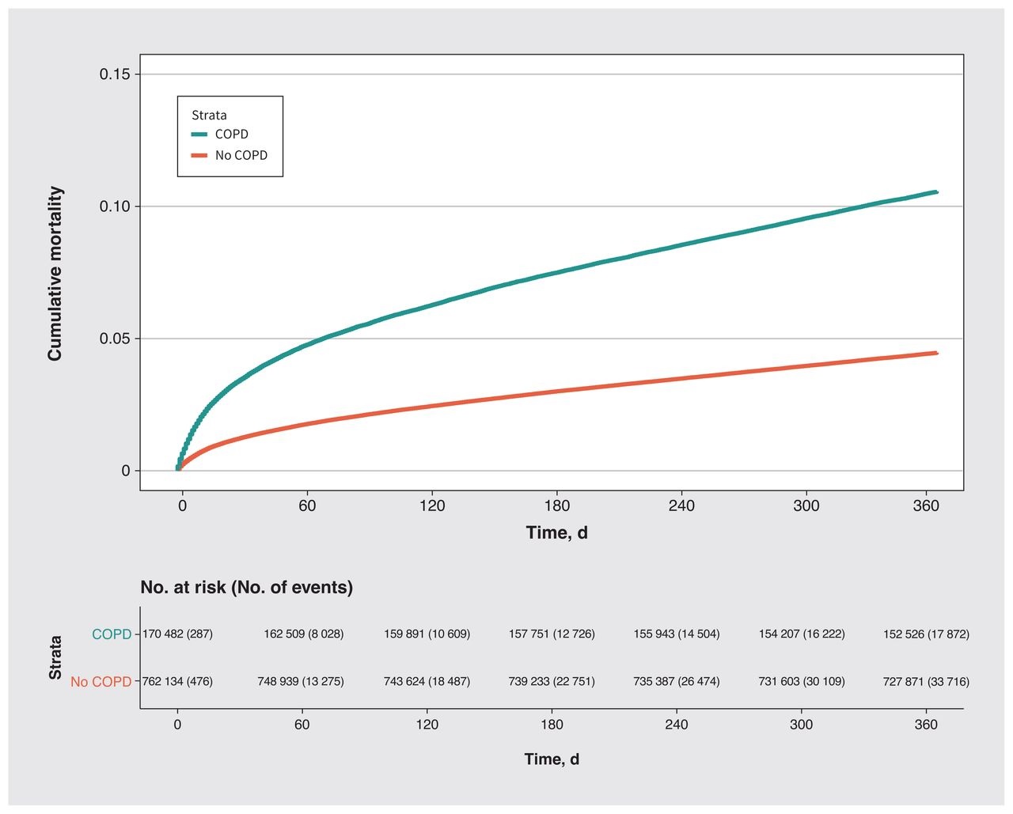
Task: Click the end of the orange No COPD curve
Action: (x=936, y=353)
